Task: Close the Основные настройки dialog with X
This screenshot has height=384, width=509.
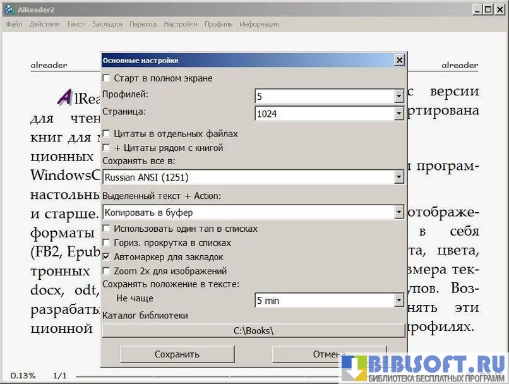Action: [399, 60]
